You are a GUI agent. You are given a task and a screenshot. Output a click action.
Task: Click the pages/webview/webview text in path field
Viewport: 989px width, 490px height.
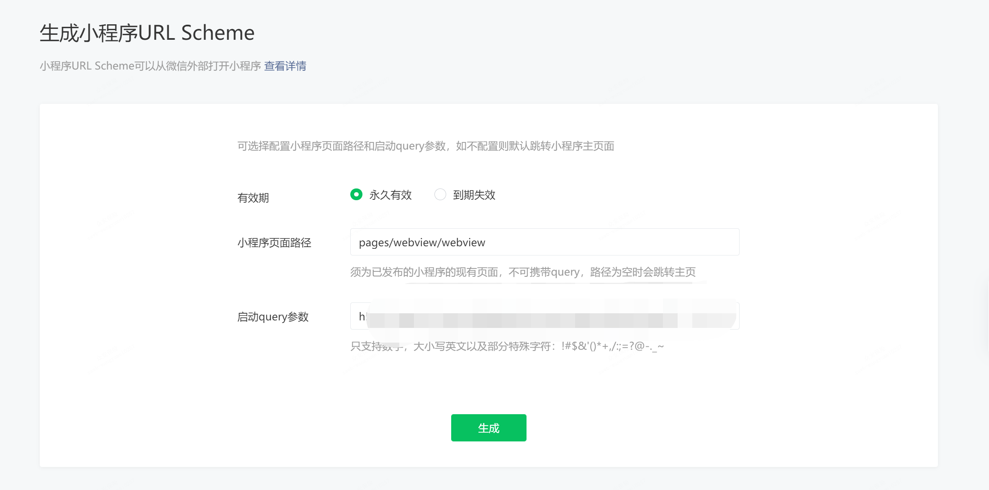click(x=421, y=242)
